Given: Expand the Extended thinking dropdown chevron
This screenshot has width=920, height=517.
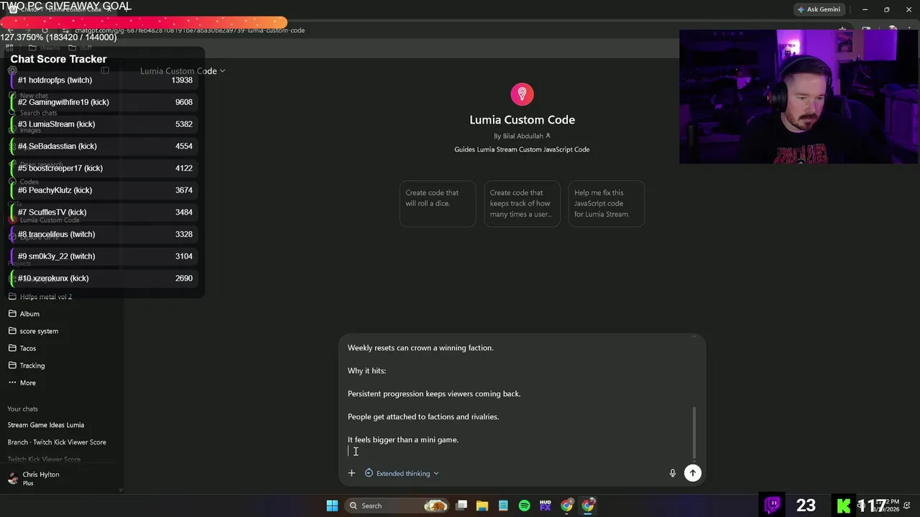Looking at the screenshot, I should [436, 474].
